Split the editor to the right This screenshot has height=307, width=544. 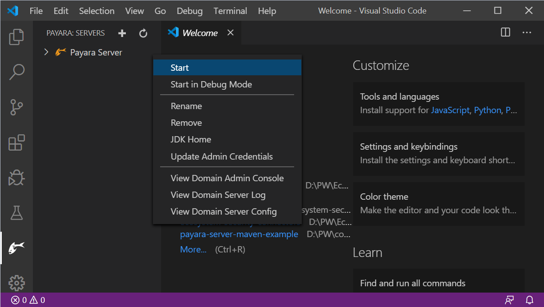[x=506, y=32]
